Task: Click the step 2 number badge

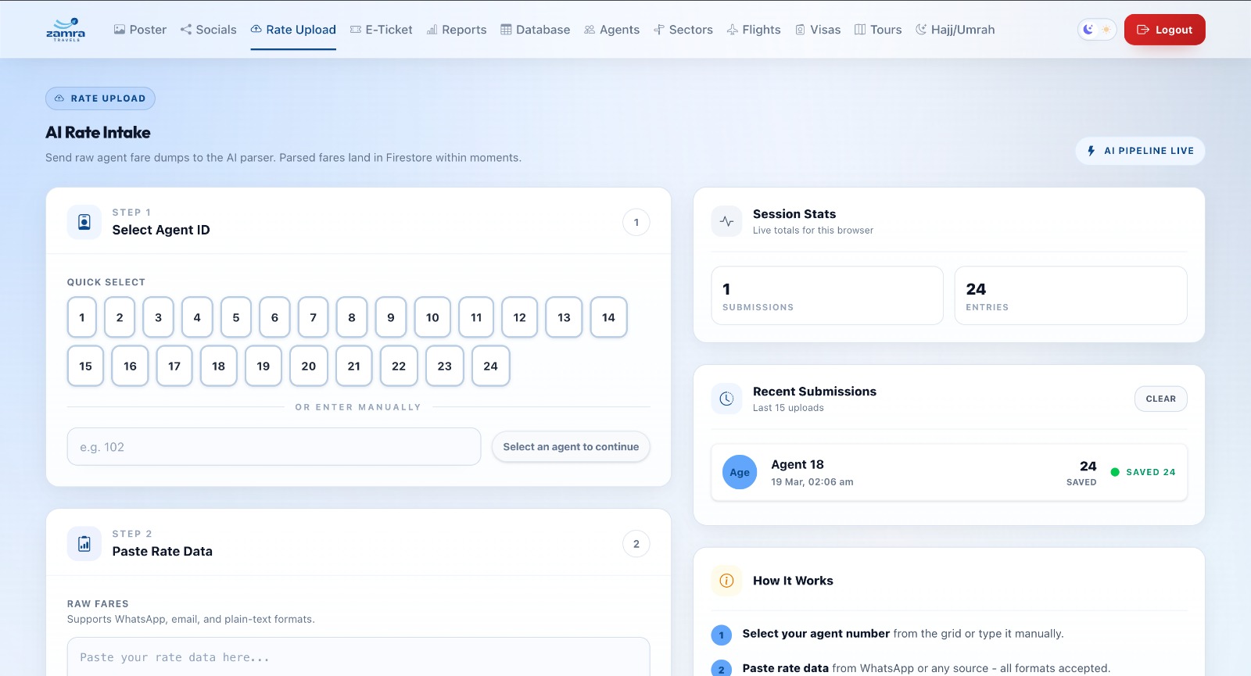Action: [636, 544]
